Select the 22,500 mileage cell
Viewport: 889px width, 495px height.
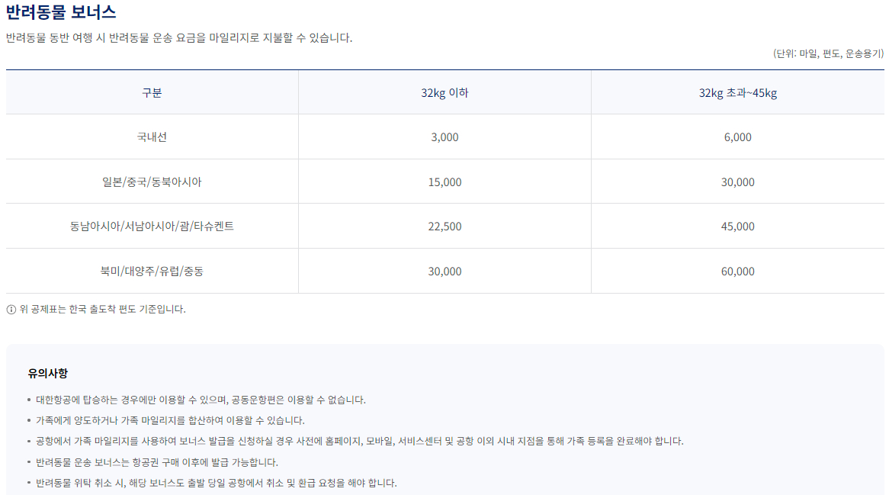click(x=444, y=226)
